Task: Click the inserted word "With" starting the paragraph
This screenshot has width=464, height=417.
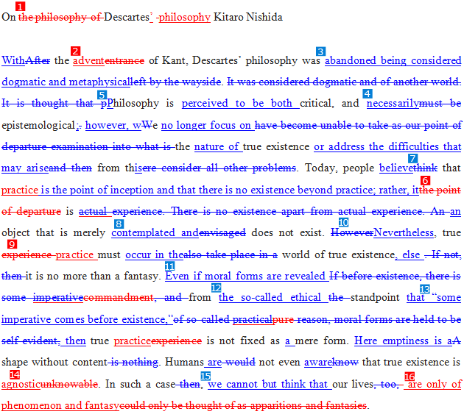Action: (13, 60)
